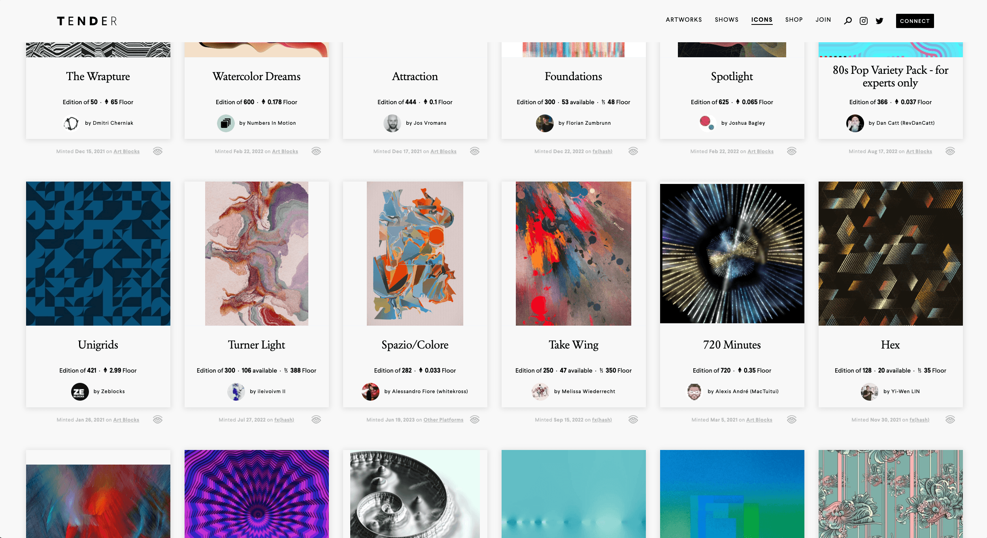
Task: Open the search magnifier icon
Action: [847, 21]
